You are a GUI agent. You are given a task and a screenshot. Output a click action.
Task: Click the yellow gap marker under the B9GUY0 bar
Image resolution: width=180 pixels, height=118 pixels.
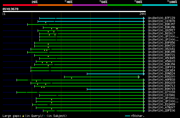point(71,78)
